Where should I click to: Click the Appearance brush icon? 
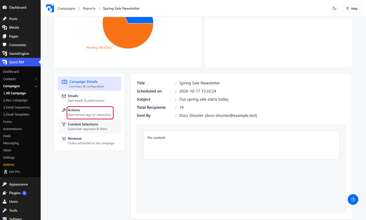[x=5, y=184]
